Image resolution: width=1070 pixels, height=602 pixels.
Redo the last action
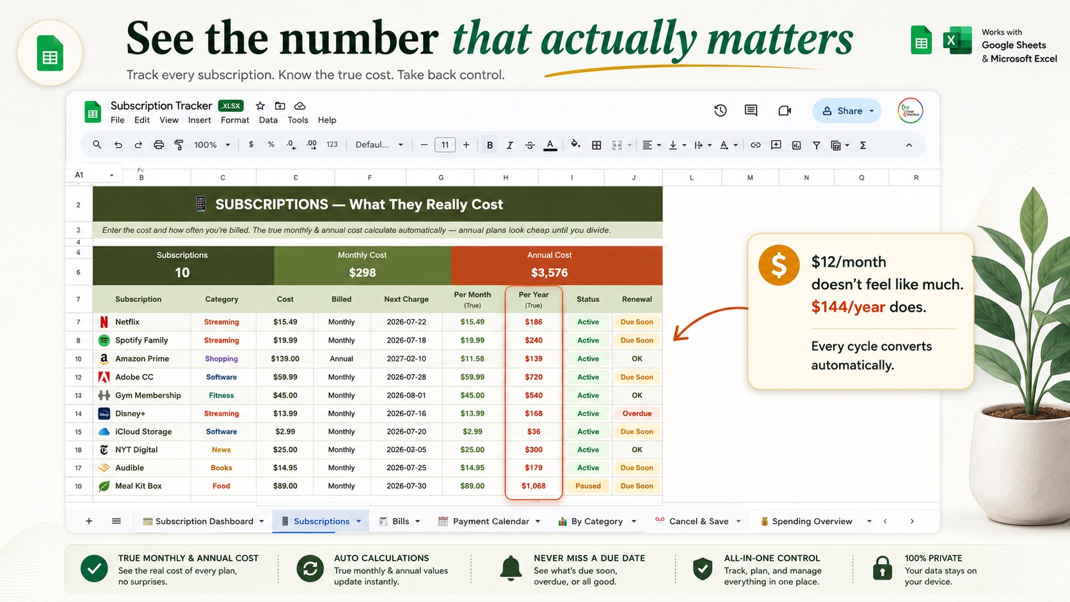tap(138, 145)
